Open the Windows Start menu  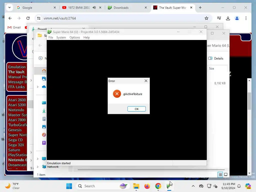[69, 186]
